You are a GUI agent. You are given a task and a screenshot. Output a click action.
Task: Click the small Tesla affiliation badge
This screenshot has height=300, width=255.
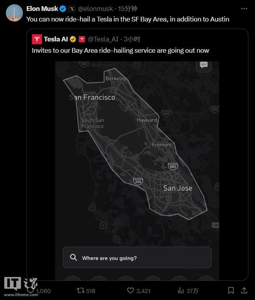tap(82, 39)
